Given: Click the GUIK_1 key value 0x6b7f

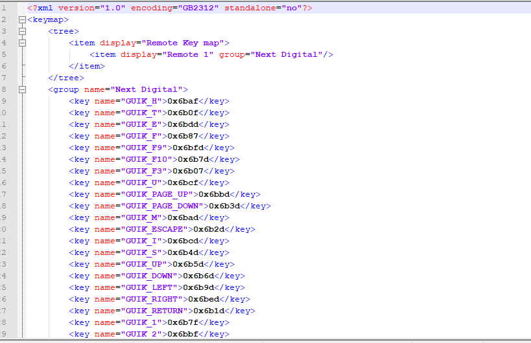Looking at the screenshot, I should point(183,323).
